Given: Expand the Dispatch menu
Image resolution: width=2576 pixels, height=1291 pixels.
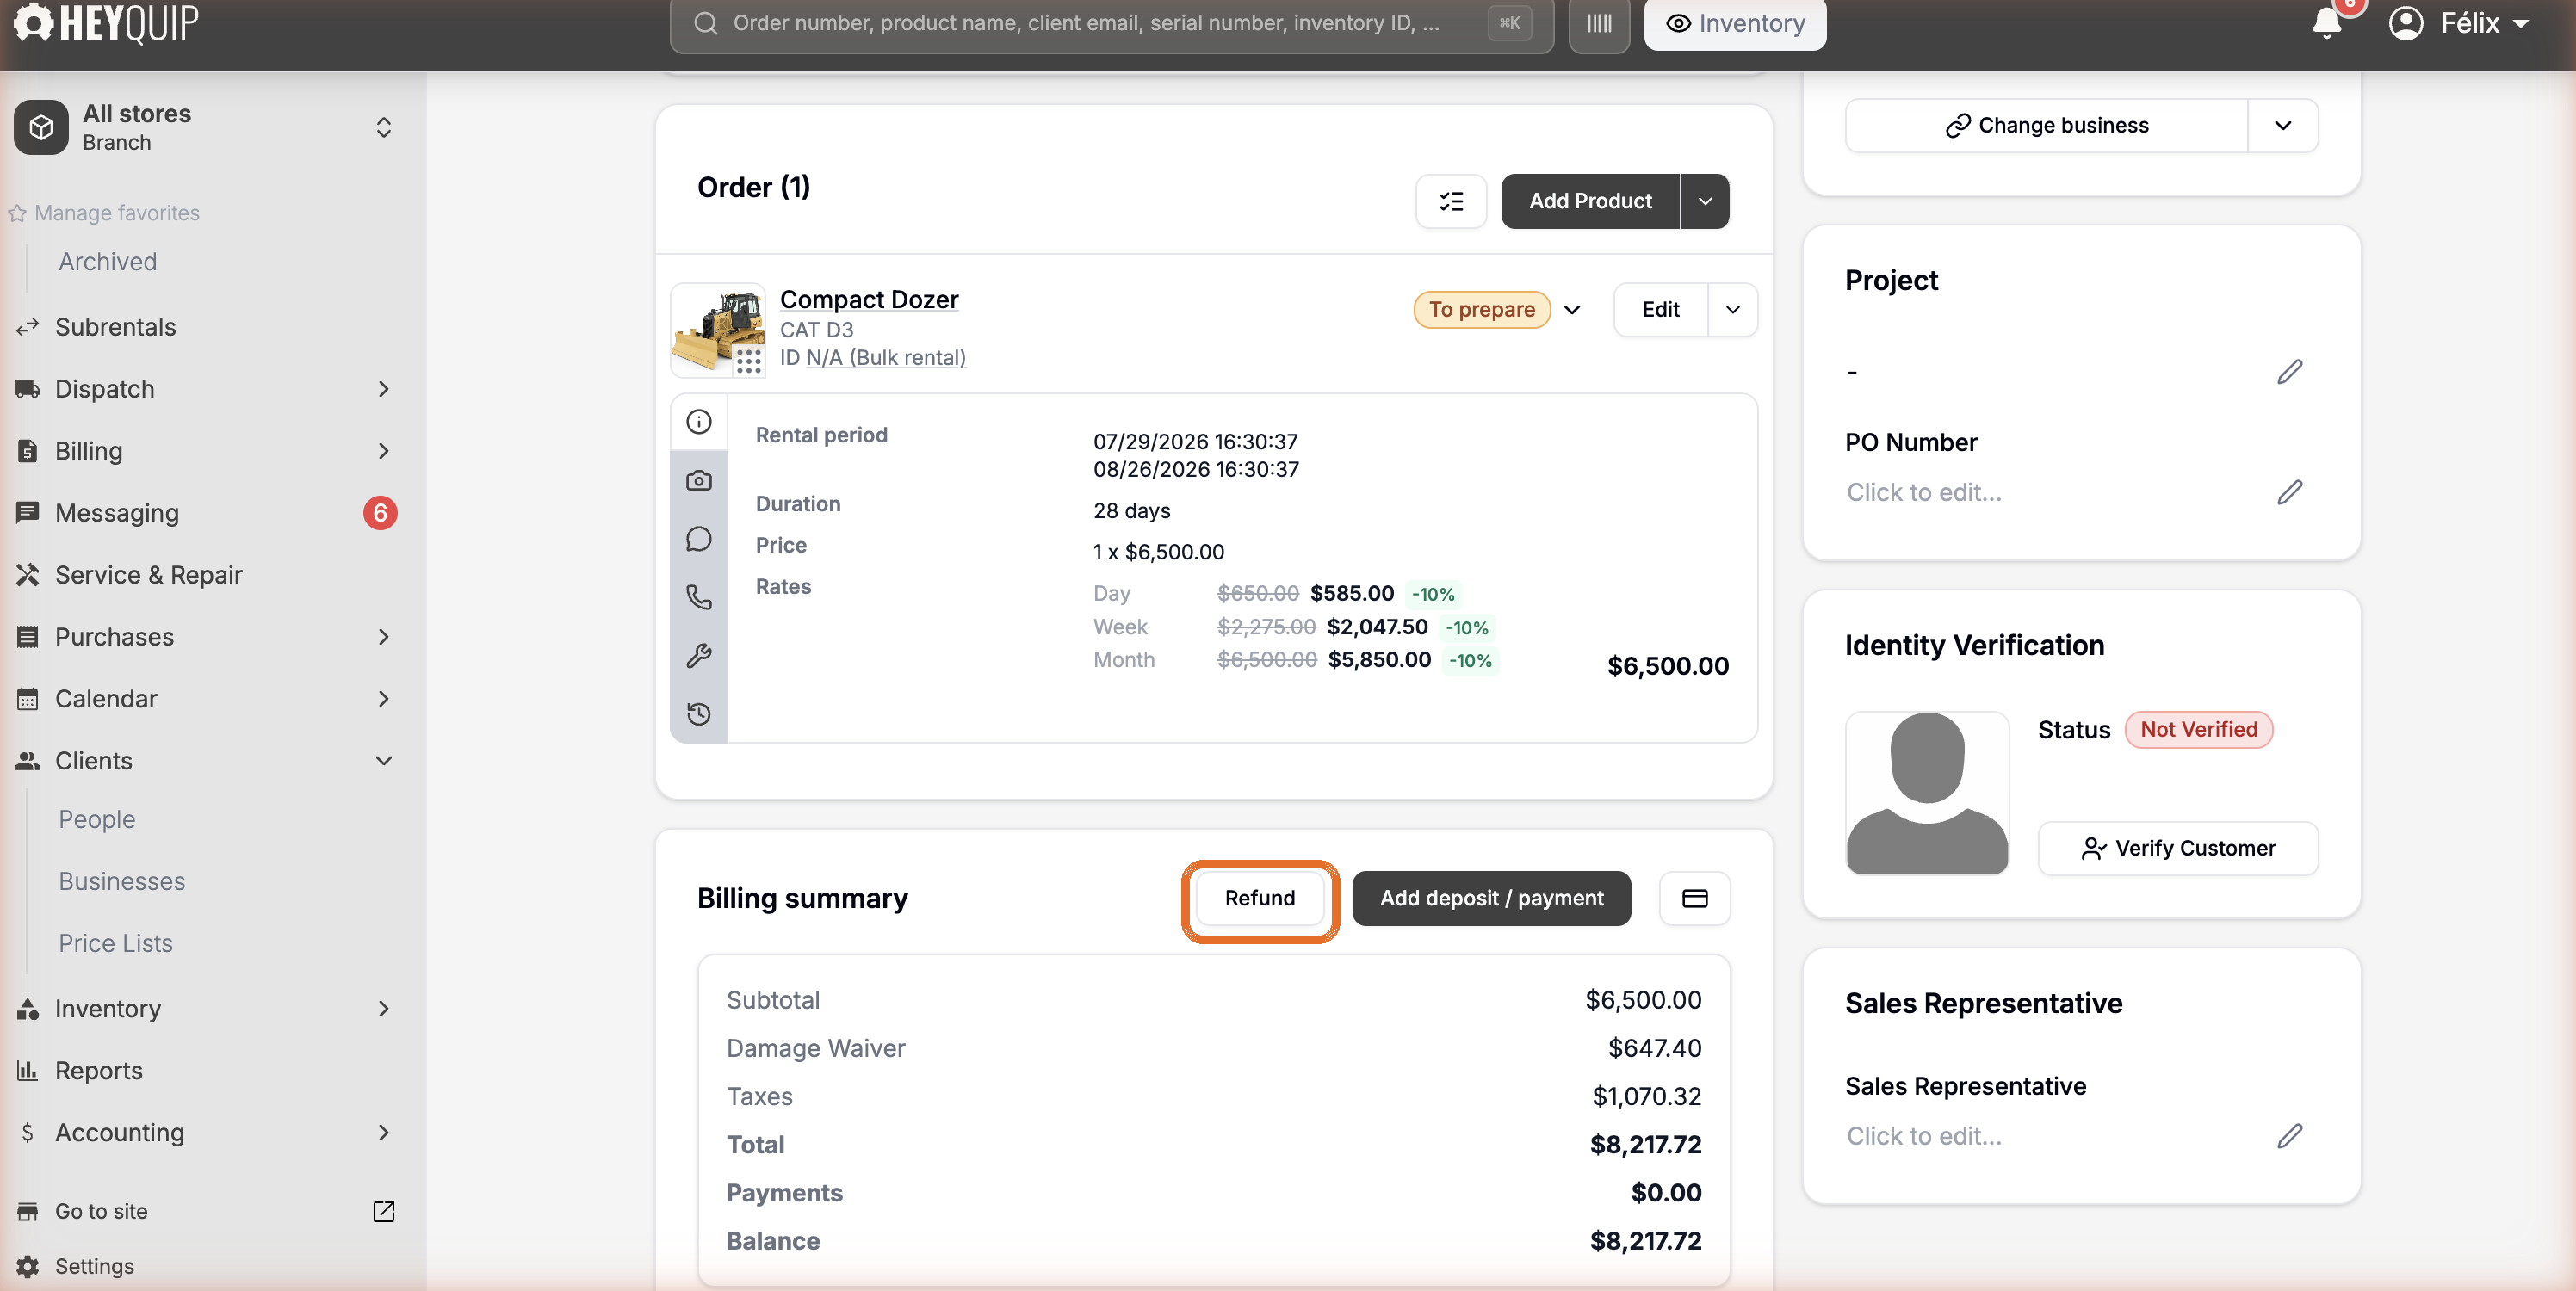Looking at the screenshot, I should [205, 389].
